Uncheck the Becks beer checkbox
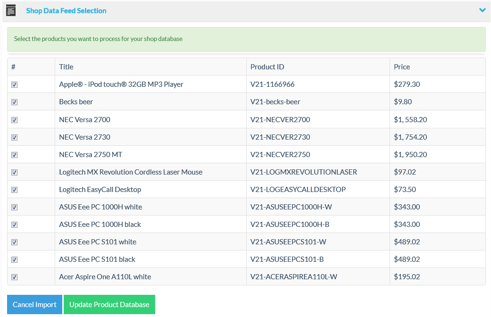 tap(14, 102)
